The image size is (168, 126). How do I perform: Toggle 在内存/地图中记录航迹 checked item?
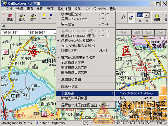click(86, 57)
